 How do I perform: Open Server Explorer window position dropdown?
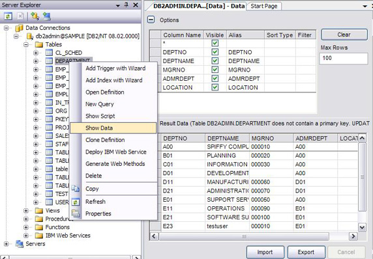click(x=118, y=5)
